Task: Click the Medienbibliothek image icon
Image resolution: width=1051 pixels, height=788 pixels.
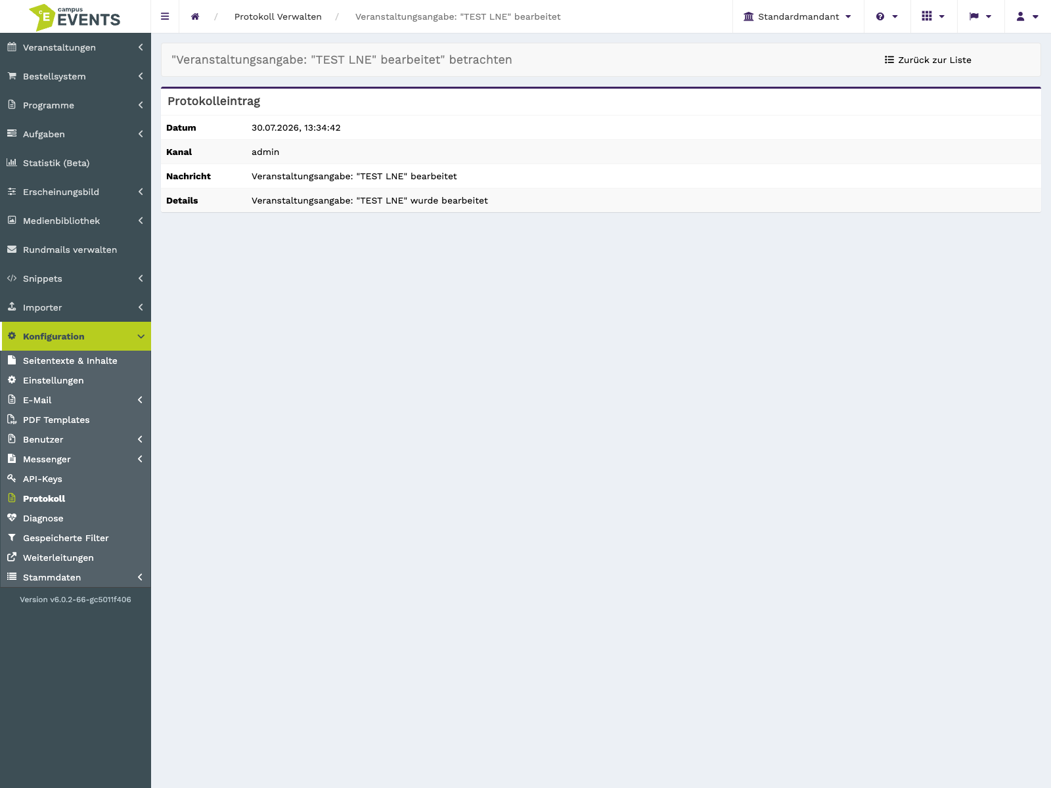Action: tap(12, 220)
